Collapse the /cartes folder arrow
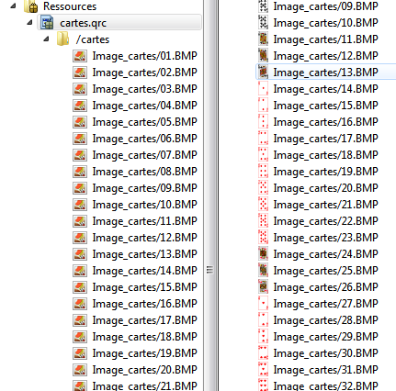The image size is (396, 391). pyautogui.click(x=46, y=39)
